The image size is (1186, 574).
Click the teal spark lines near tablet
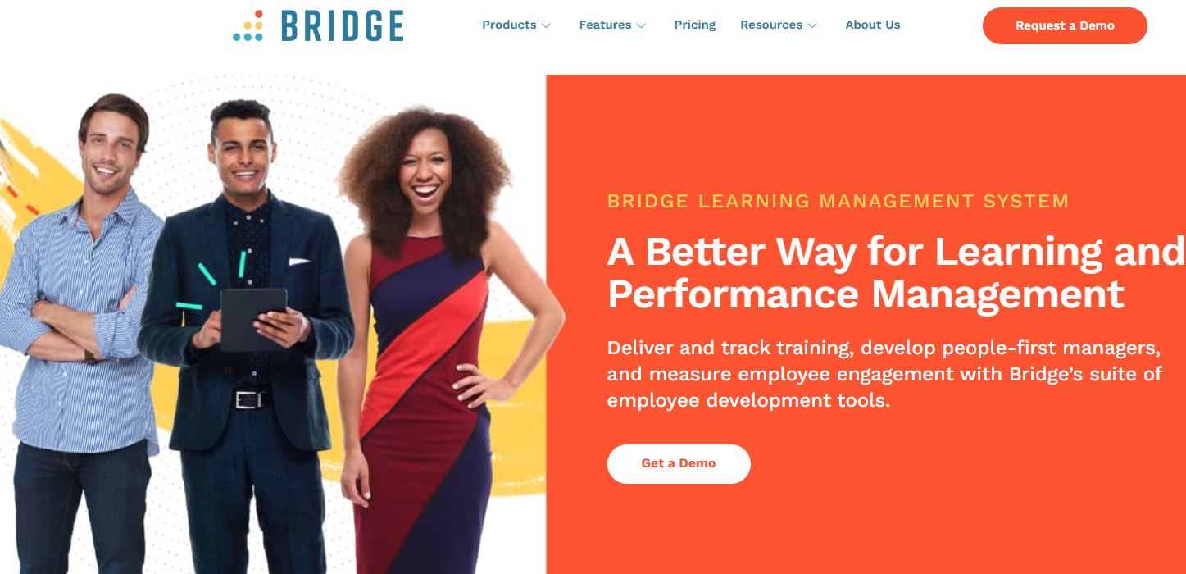(210, 279)
